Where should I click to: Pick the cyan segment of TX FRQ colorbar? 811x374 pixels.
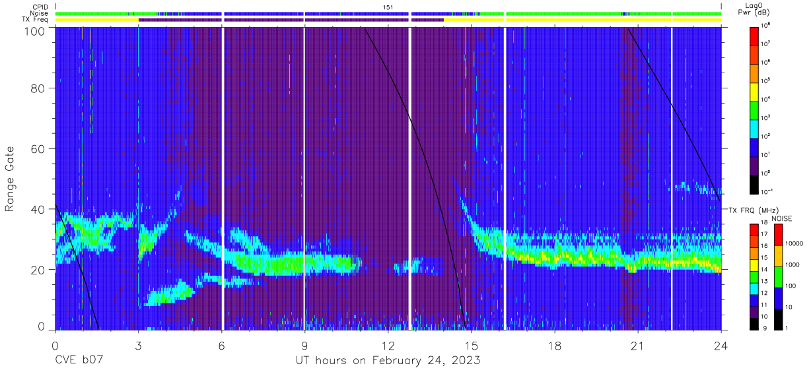click(754, 288)
